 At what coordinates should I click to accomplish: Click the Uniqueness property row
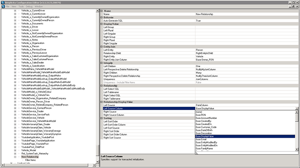pyautogui.click(x=200, y=79)
